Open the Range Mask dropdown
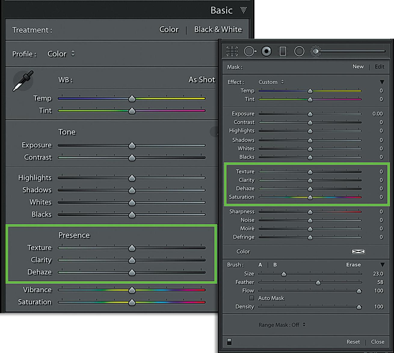This screenshot has width=394, height=353. [282, 325]
